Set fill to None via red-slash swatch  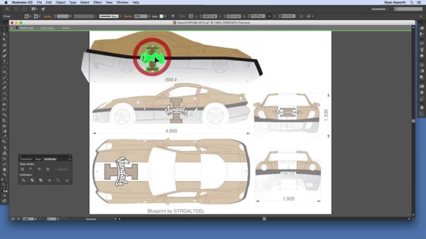(7, 191)
